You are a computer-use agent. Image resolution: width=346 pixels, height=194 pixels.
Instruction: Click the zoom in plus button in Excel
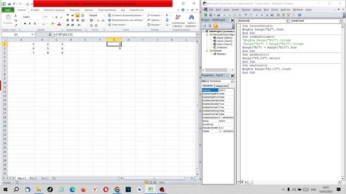pos(194,182)
